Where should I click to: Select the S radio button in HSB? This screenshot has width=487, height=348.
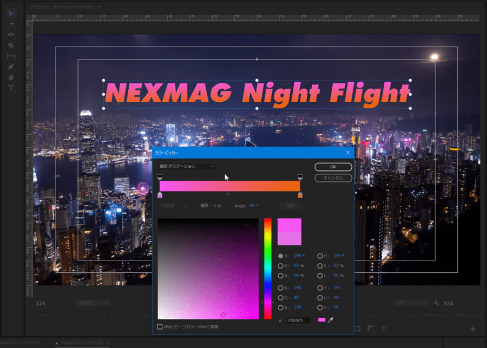280,266
